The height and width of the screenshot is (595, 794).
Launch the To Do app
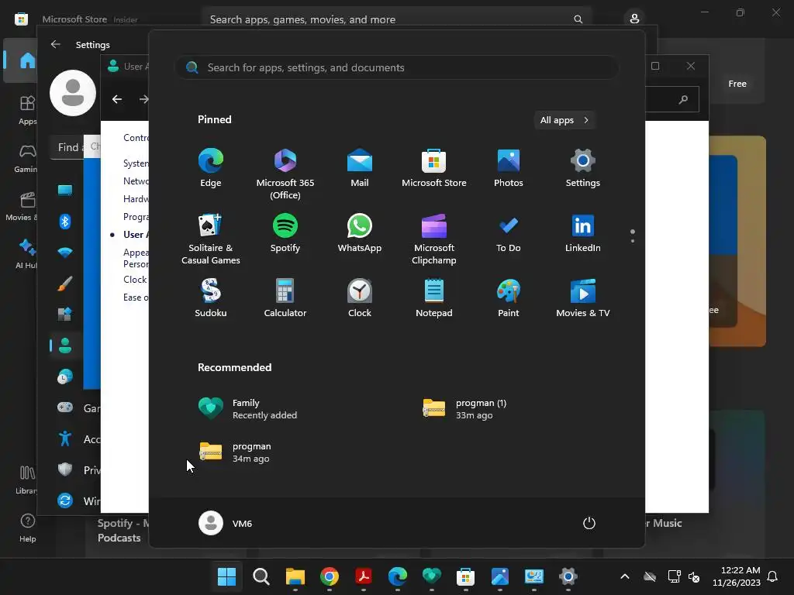(509, 232)
